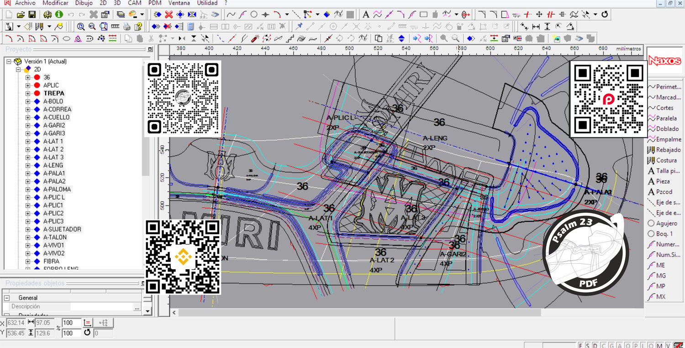
Task: Open the pencils tool dropdown arrow
Action: coord(49,26)
